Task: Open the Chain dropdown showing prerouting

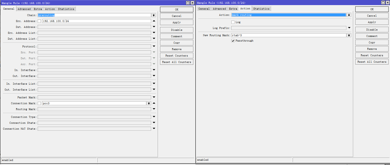Action: (154, 15)
